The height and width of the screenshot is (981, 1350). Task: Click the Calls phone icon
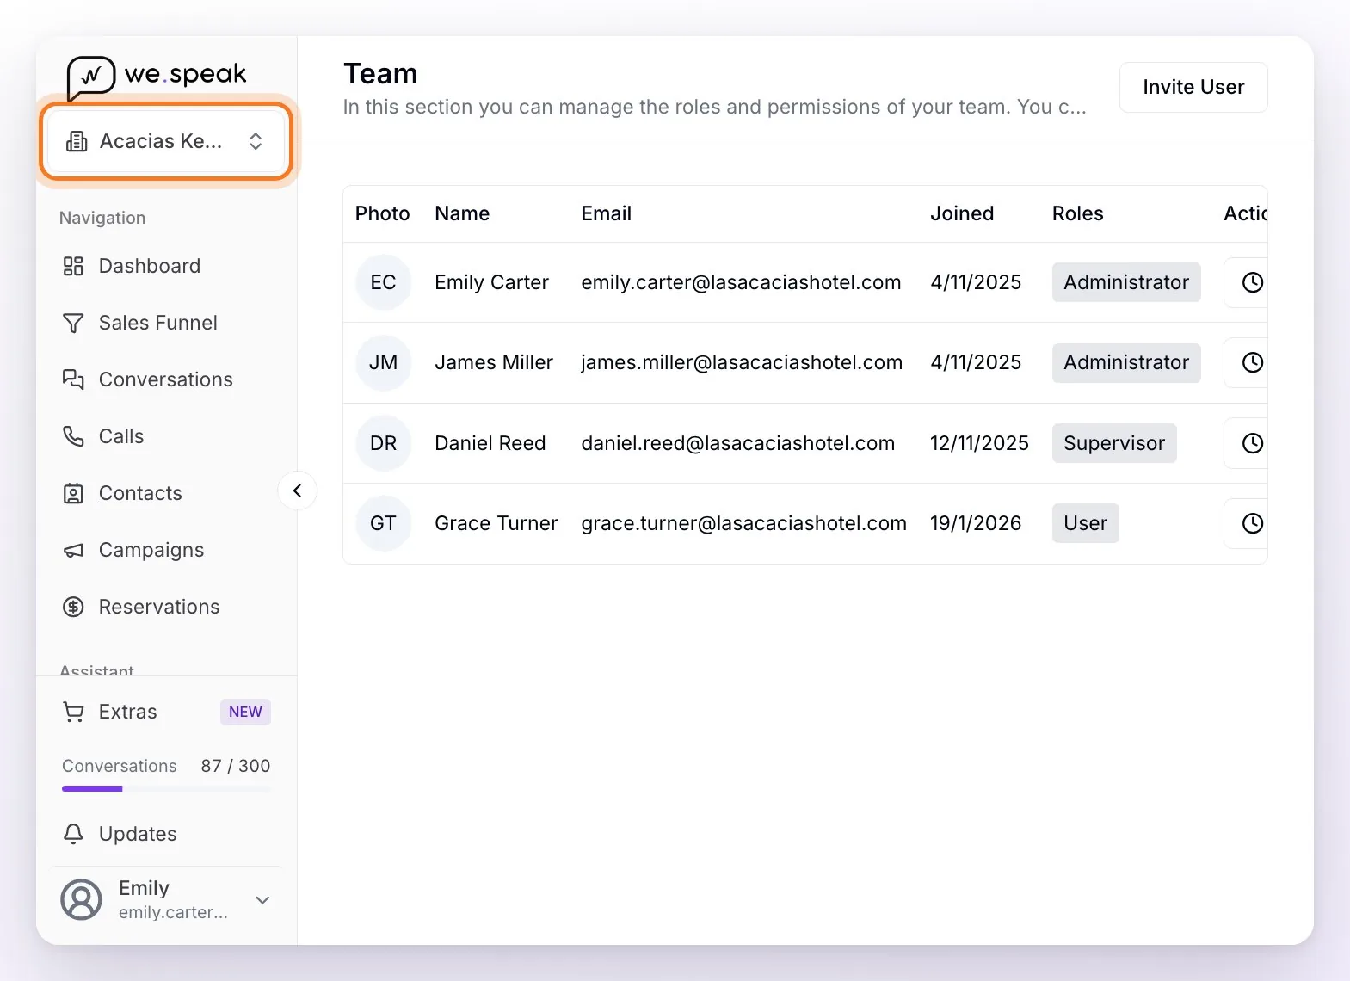pos(73,436)
